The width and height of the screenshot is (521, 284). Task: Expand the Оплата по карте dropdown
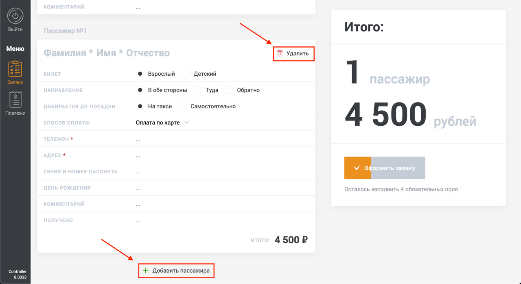pos(158,123)
